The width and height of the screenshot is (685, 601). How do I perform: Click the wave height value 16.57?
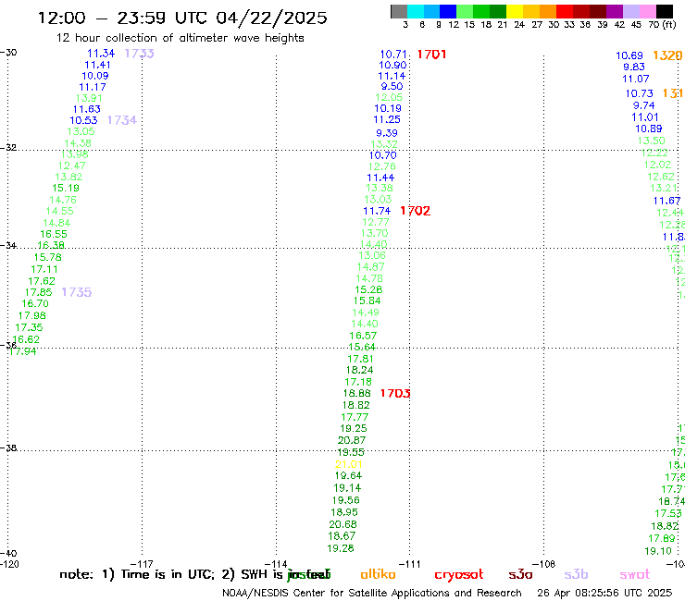tap(363, 336)
